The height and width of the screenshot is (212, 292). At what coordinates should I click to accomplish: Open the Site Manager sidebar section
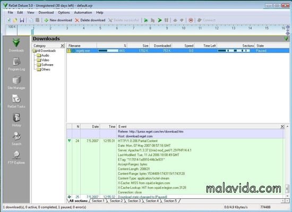(x=16, y=83)
